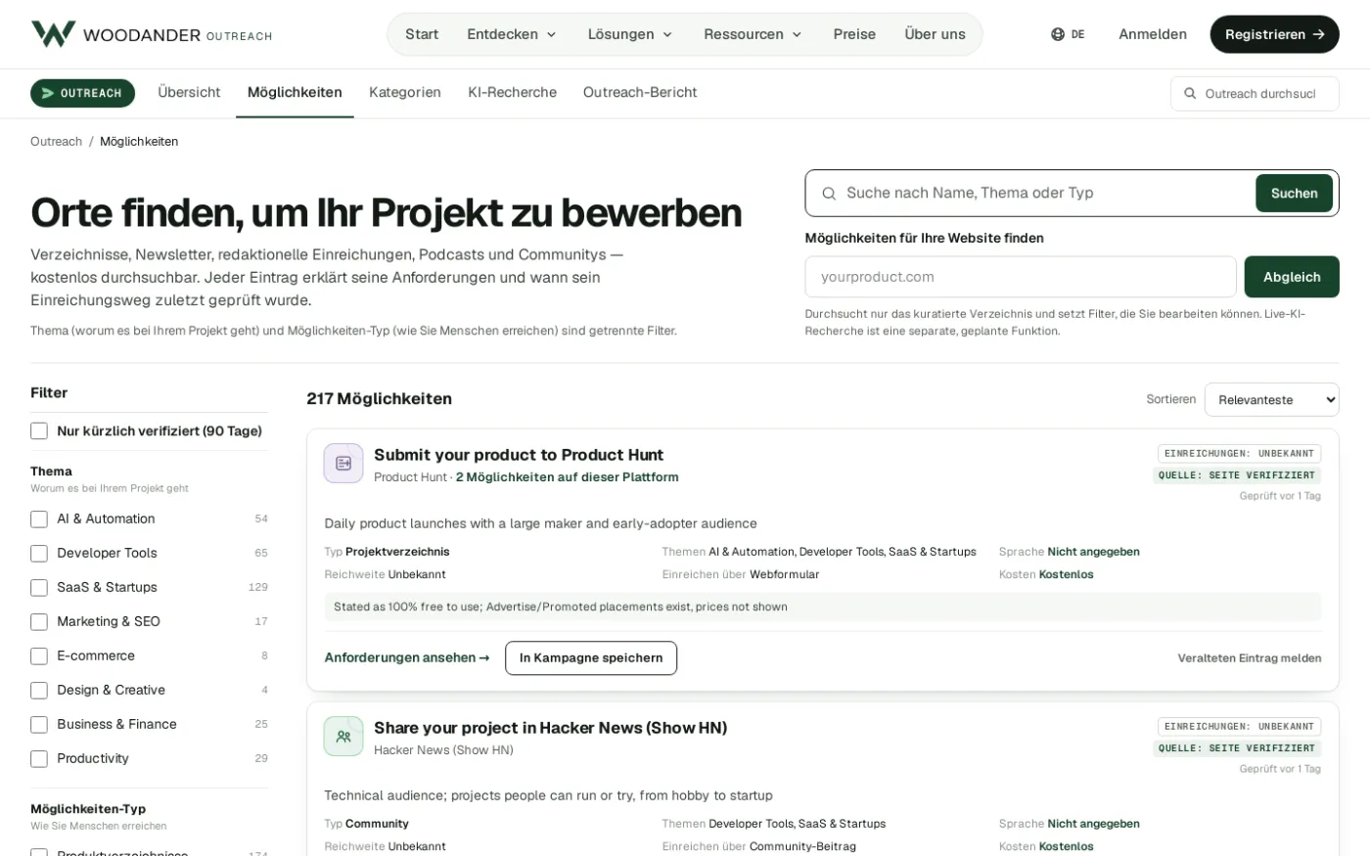Expand the Lösungen menu
1370x856 pixels.
coord(630,34)
